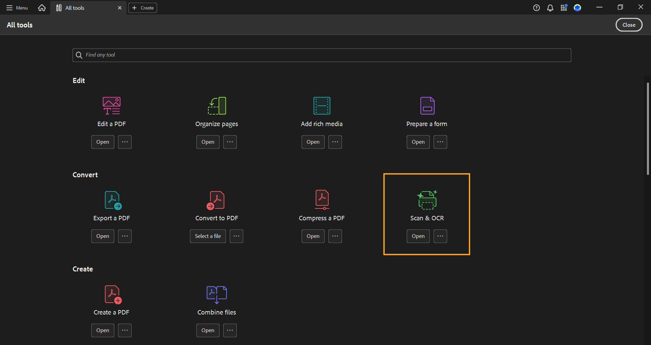Switch to the All tools tab
This screenshot has width=651, height=345.
(75, 8)
